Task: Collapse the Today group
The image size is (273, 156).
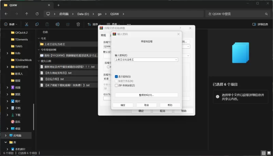Action: 39,38
